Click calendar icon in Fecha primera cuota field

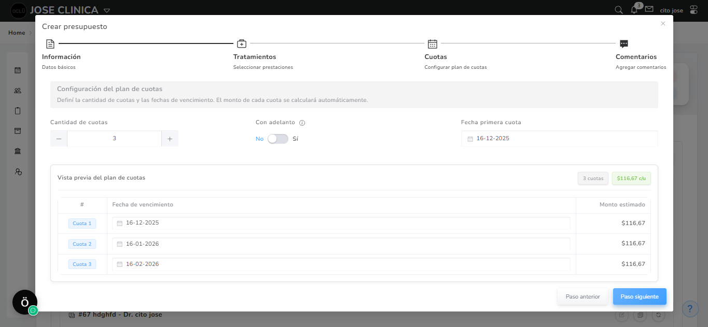coord(470,139)
